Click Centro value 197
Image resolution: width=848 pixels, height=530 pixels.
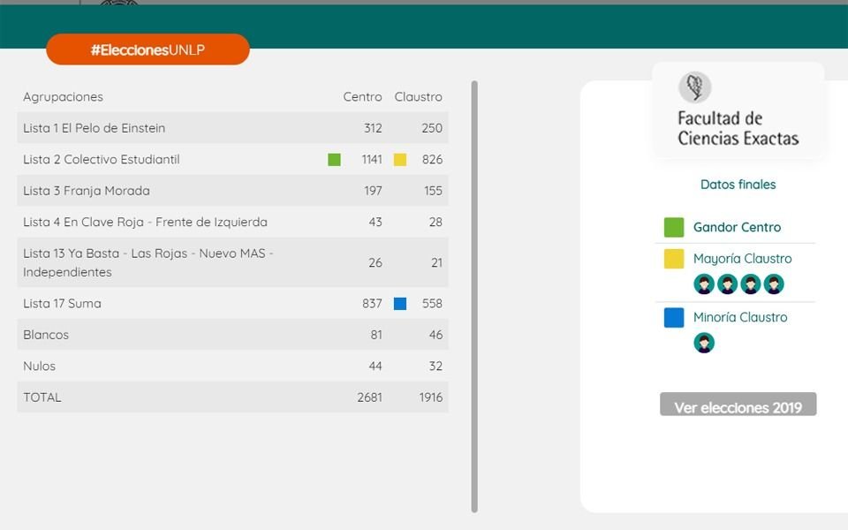[x=373, y=191]
